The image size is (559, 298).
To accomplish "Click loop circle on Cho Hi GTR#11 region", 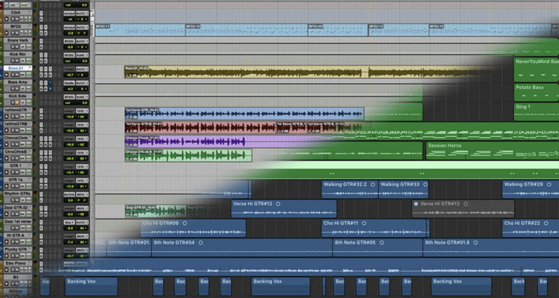I will (x=364, y=223).
